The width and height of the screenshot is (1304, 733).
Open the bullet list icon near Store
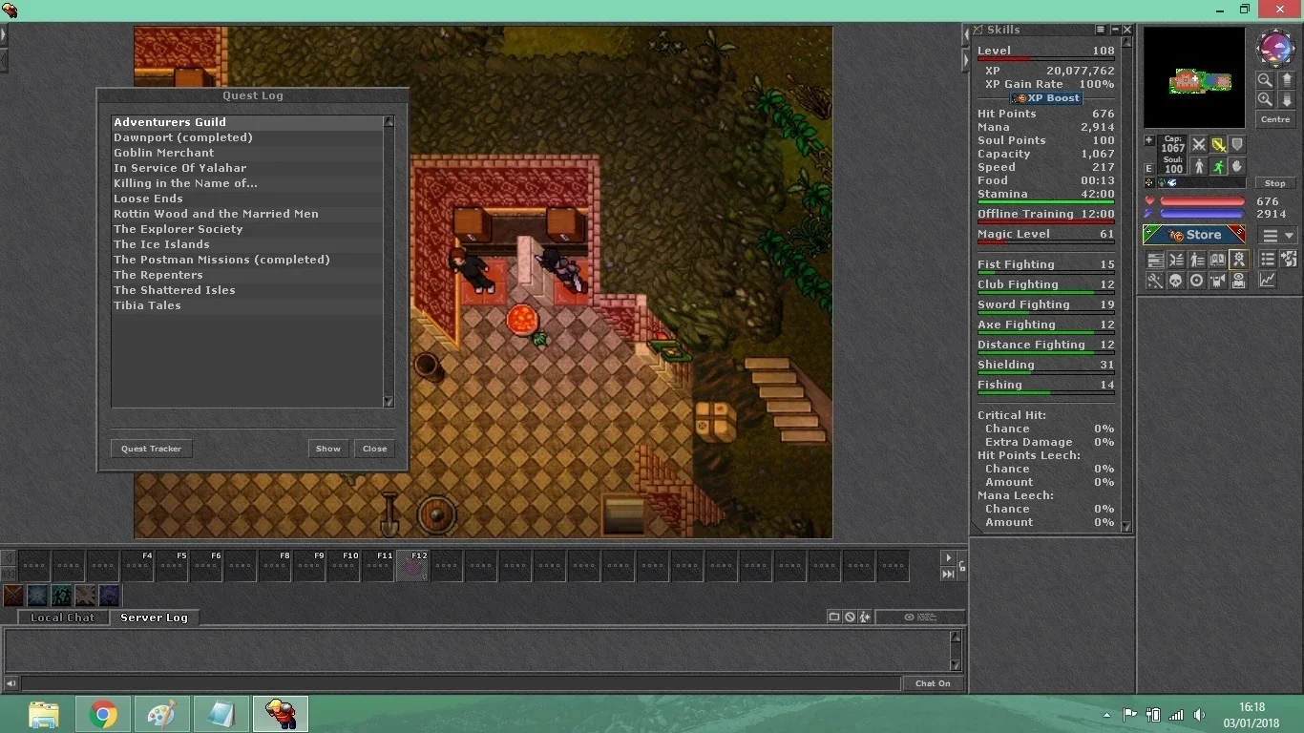(x=1268, y=259)
